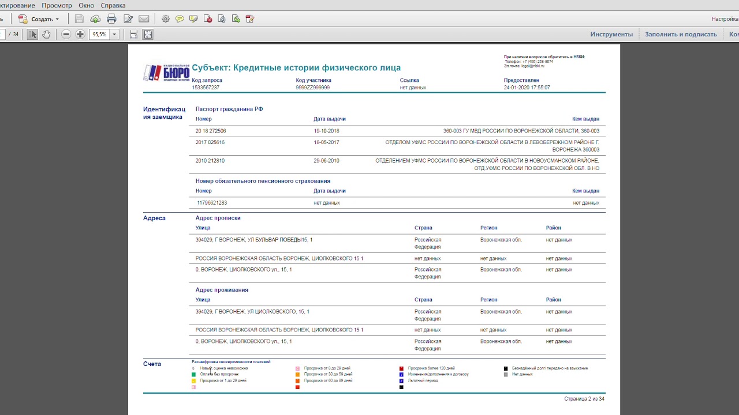This screenshot has width=739, height=415.
Task: Click the 24-01-2020 17:55:07 timestamp
Action: pyautogui.click(x=527, y=88)
